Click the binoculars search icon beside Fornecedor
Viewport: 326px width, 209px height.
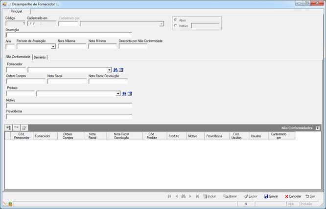(x=115, y=70)
